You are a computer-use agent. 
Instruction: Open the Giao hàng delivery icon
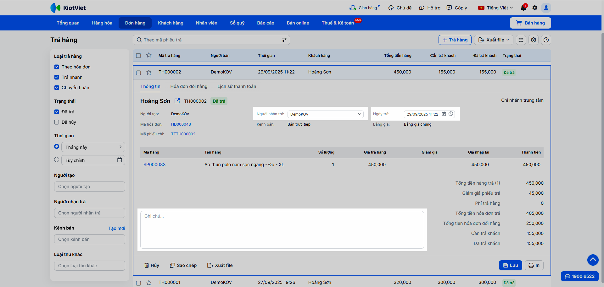pos(353,8)
